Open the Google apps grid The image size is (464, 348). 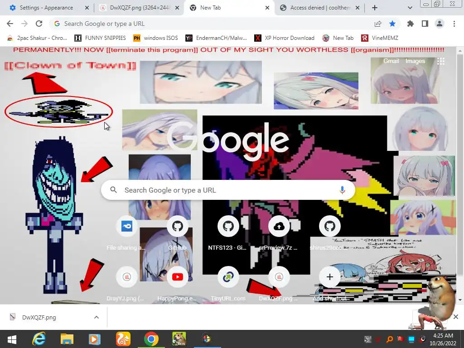click(441, 61)
